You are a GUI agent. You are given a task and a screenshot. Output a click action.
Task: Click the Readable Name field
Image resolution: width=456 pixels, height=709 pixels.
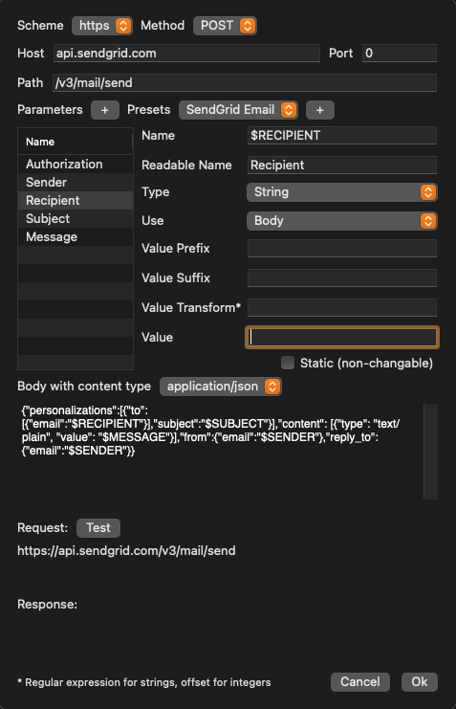[342, 165]
